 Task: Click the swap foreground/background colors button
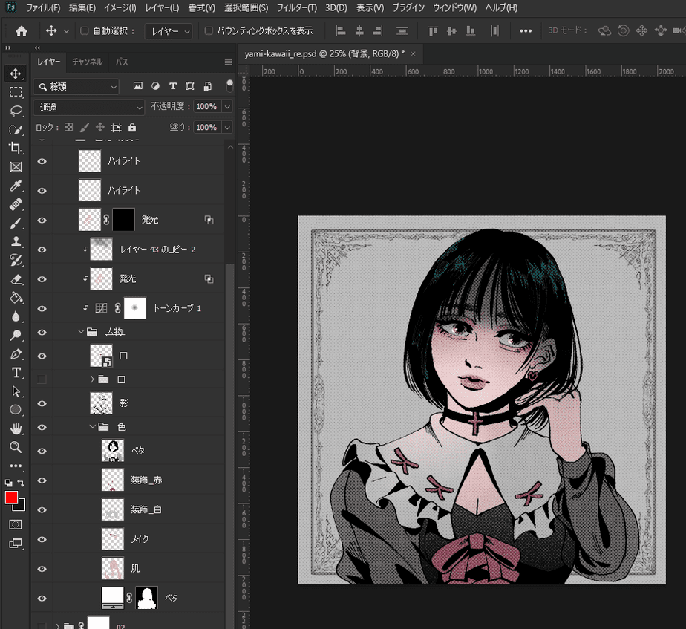(21, 483)
